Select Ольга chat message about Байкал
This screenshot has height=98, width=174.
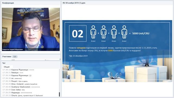[23, 96]
